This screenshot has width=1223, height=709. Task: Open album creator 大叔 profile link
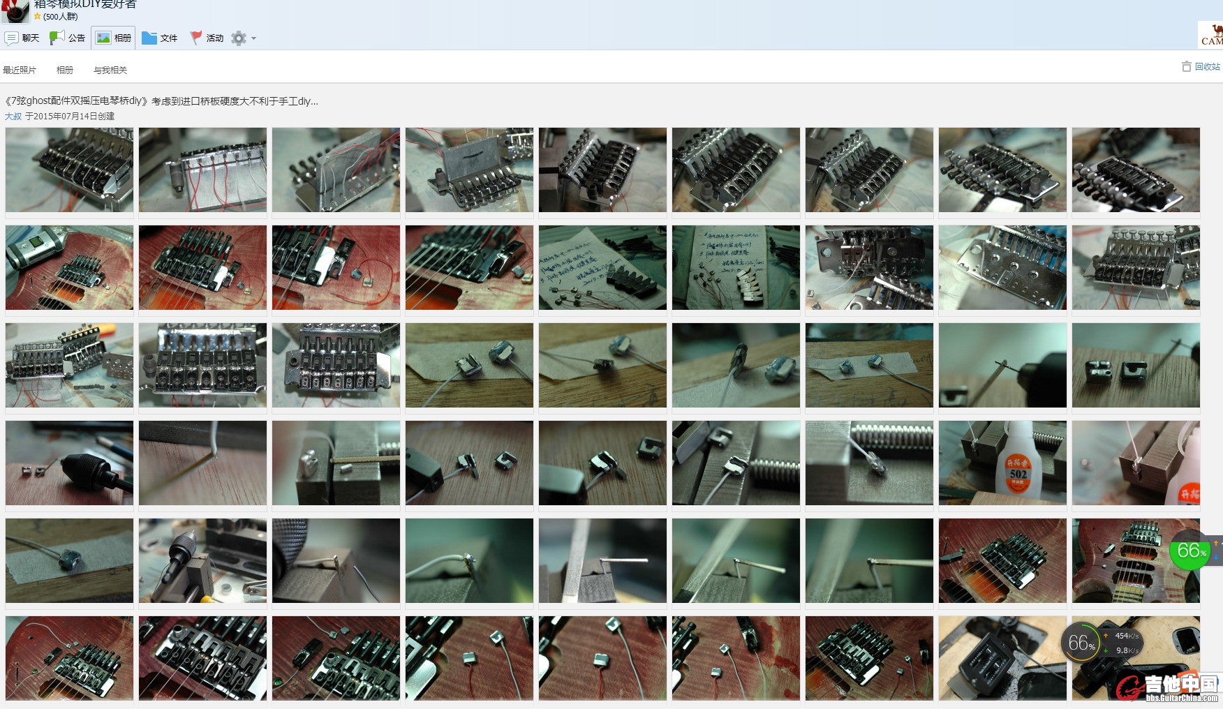[x=13, y=117]
